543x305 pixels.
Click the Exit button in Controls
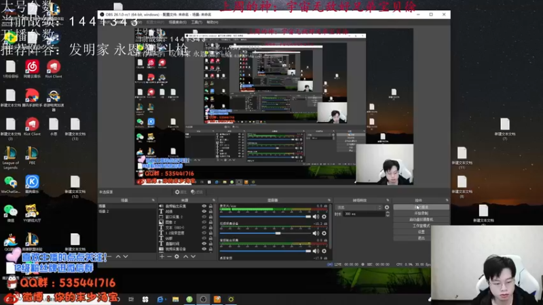pos(421,239)
